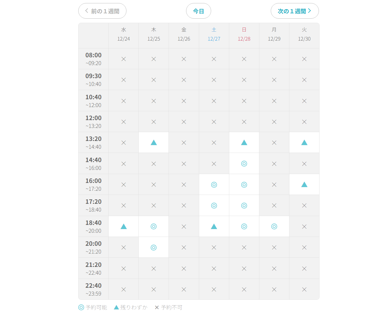This screenshot has width=383, height=315.
Task: Book available slot 12/28 at 18:40
Action: click(244, 227)
